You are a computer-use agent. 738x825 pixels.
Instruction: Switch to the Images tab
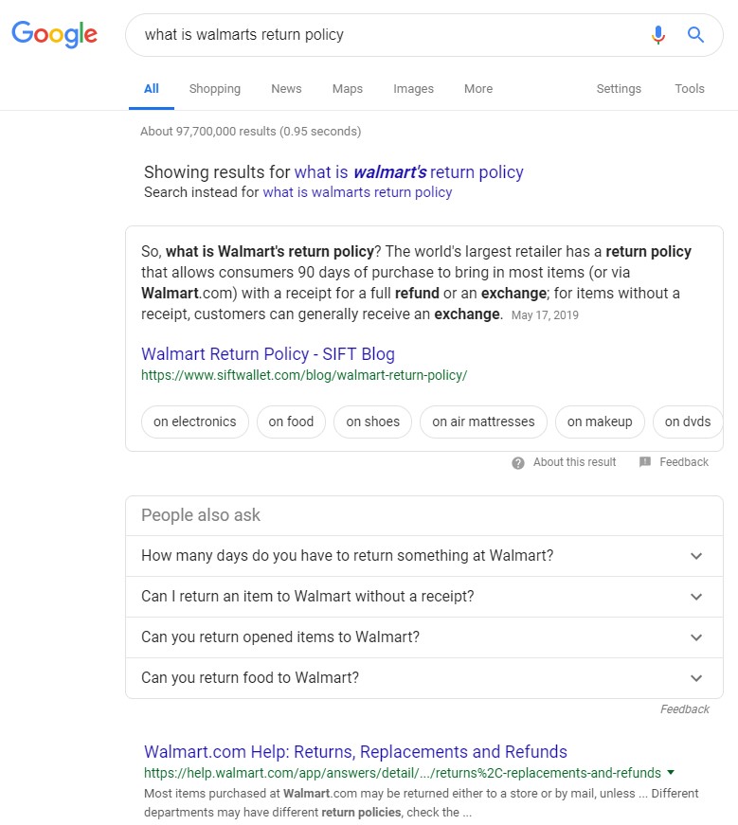pos(413,89)
